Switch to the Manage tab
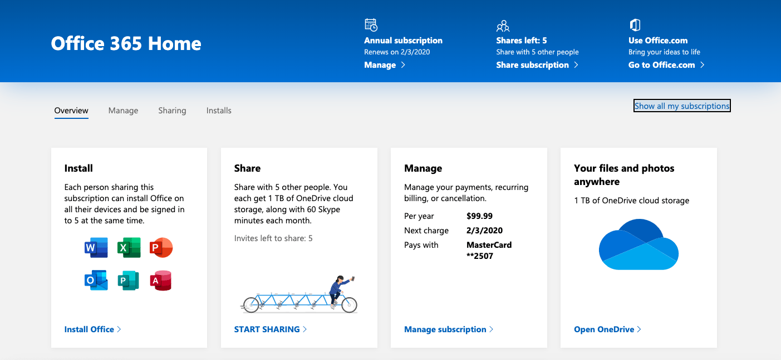Viewport: 781px width, 360px height. 123,111
